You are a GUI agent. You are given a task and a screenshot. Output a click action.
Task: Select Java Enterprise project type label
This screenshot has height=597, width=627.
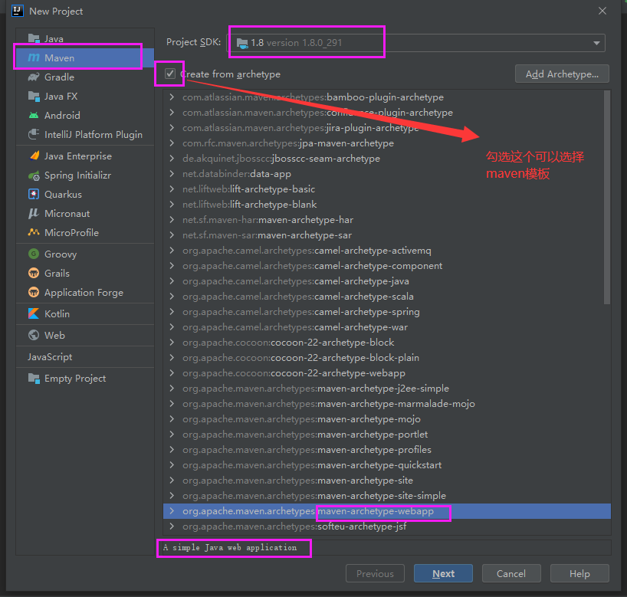[x=78, y=156]
